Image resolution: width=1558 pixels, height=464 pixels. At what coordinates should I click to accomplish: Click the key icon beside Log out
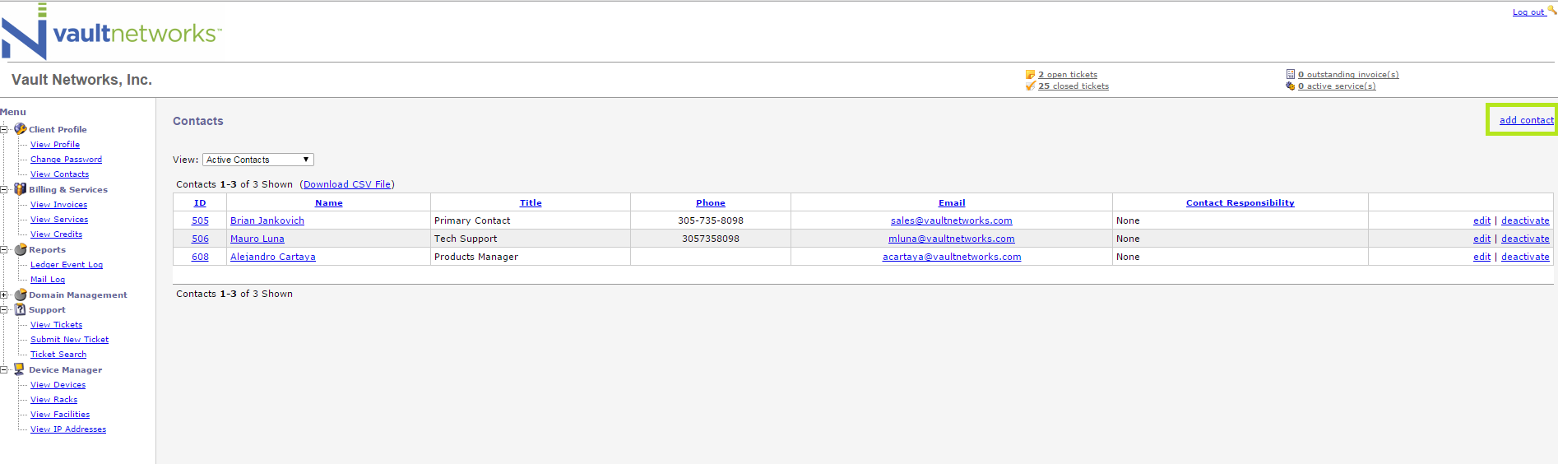(x=1552, y=10)
